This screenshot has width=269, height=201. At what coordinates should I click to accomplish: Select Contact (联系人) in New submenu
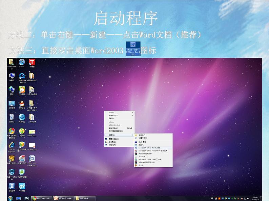click(x=153, y=145)
